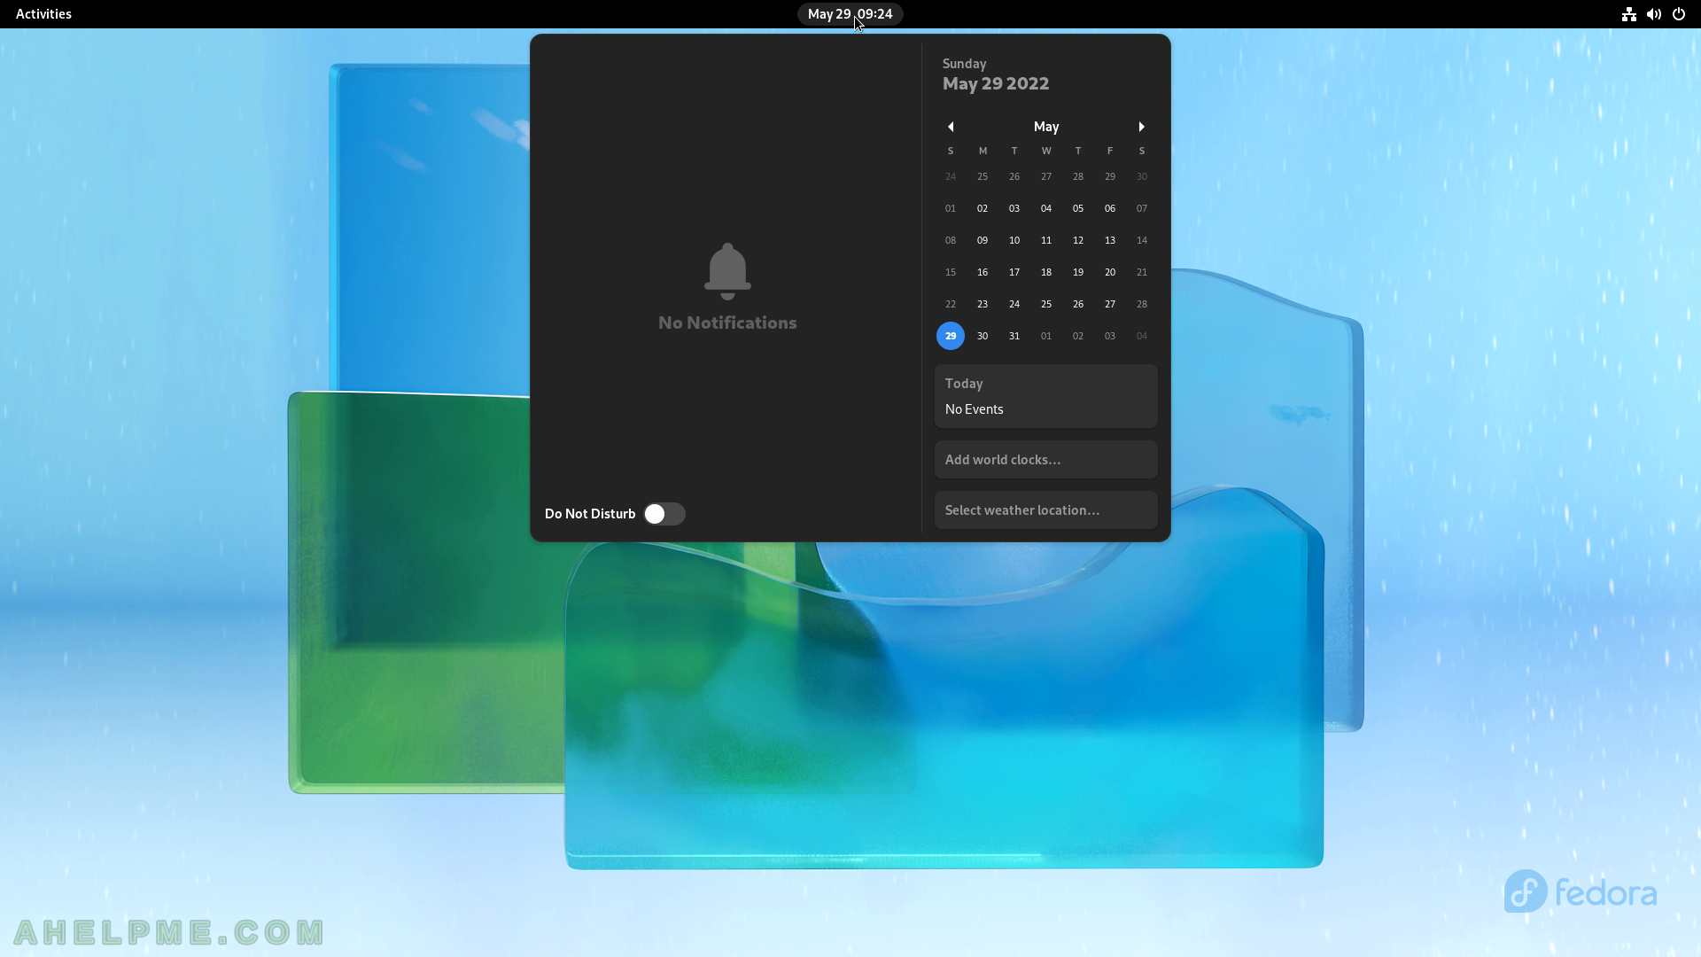Screen dimensions: 1701x957
Task: Open the Today No Events section
Action: click(x=1046, y=396)
